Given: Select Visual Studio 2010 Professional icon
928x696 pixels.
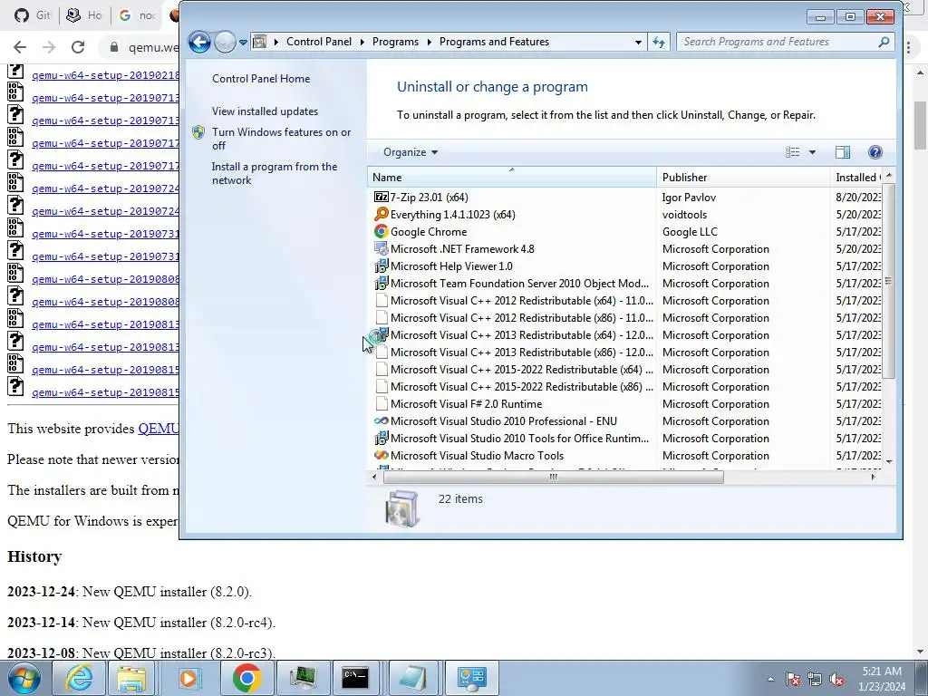Looking at the screenshot, I should 382,420.
